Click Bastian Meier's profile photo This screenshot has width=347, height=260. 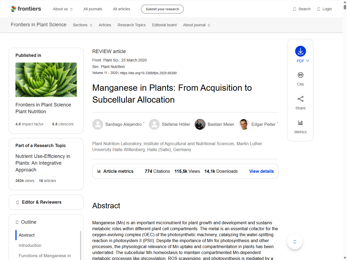point(200,124)
